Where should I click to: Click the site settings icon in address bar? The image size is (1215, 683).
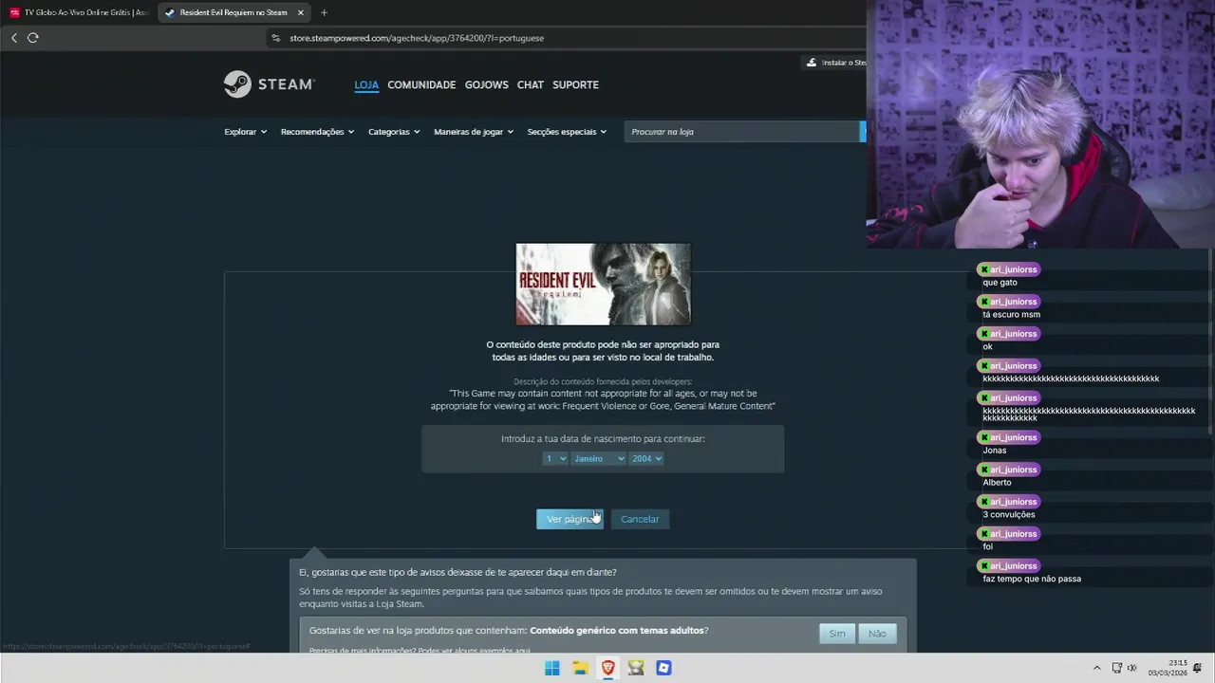(x=276, y=38)
